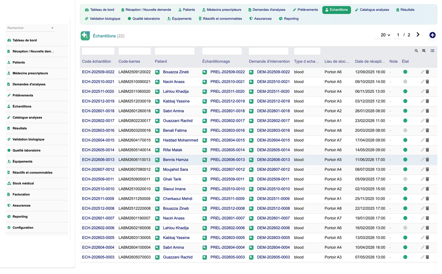Click icon beside DEM-202510-0010
Viewport: 442px width, 274px height.
click(x=251, y=189)
